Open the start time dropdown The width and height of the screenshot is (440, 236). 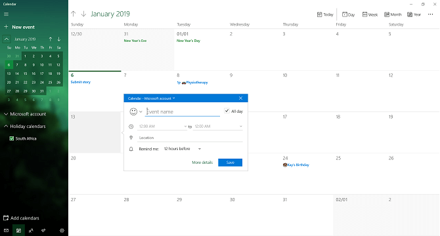[162, 127]
